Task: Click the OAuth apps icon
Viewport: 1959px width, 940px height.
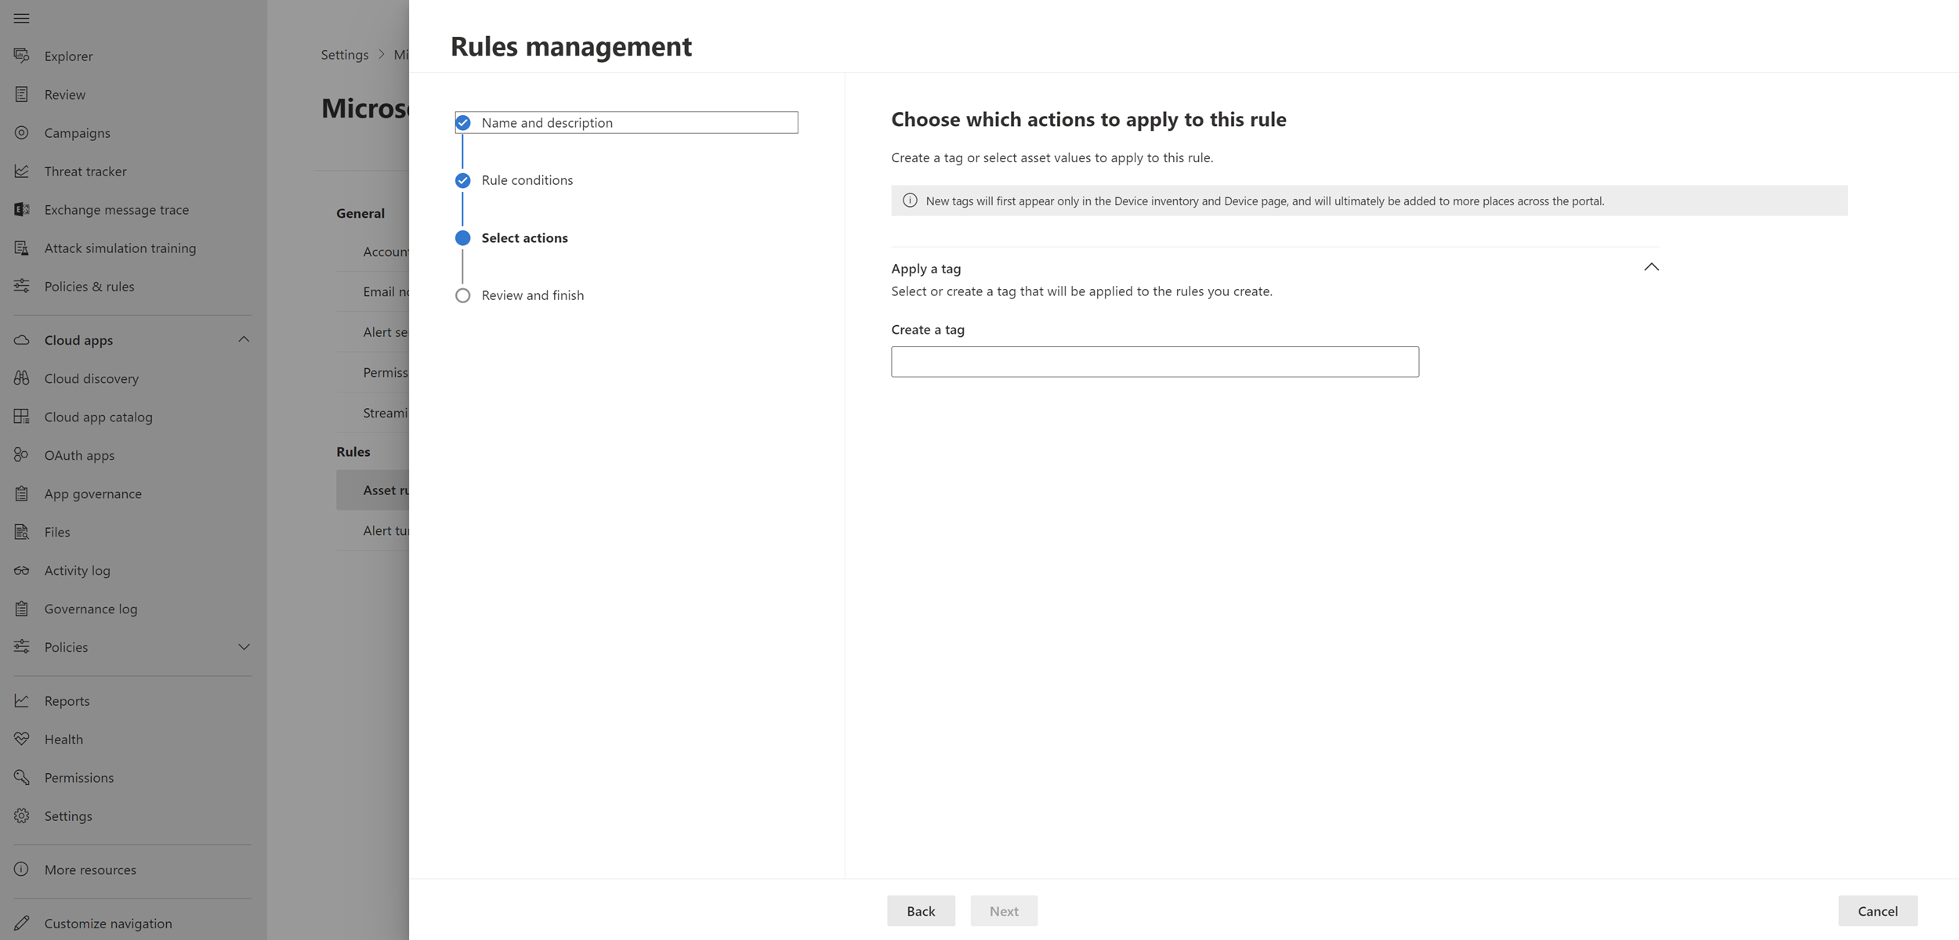Action: tap(21, 455)
